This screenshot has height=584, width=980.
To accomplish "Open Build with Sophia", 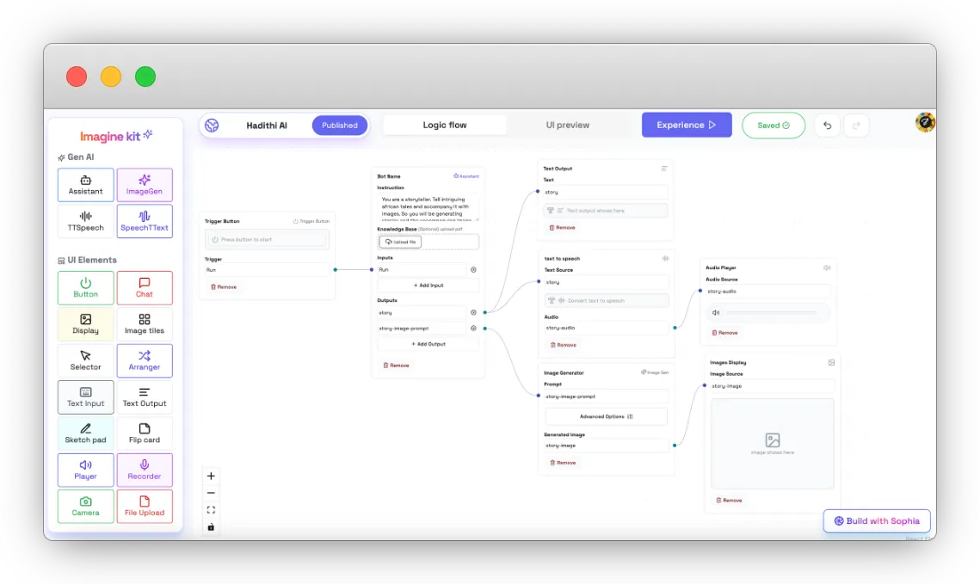I will tap(876, 520).
